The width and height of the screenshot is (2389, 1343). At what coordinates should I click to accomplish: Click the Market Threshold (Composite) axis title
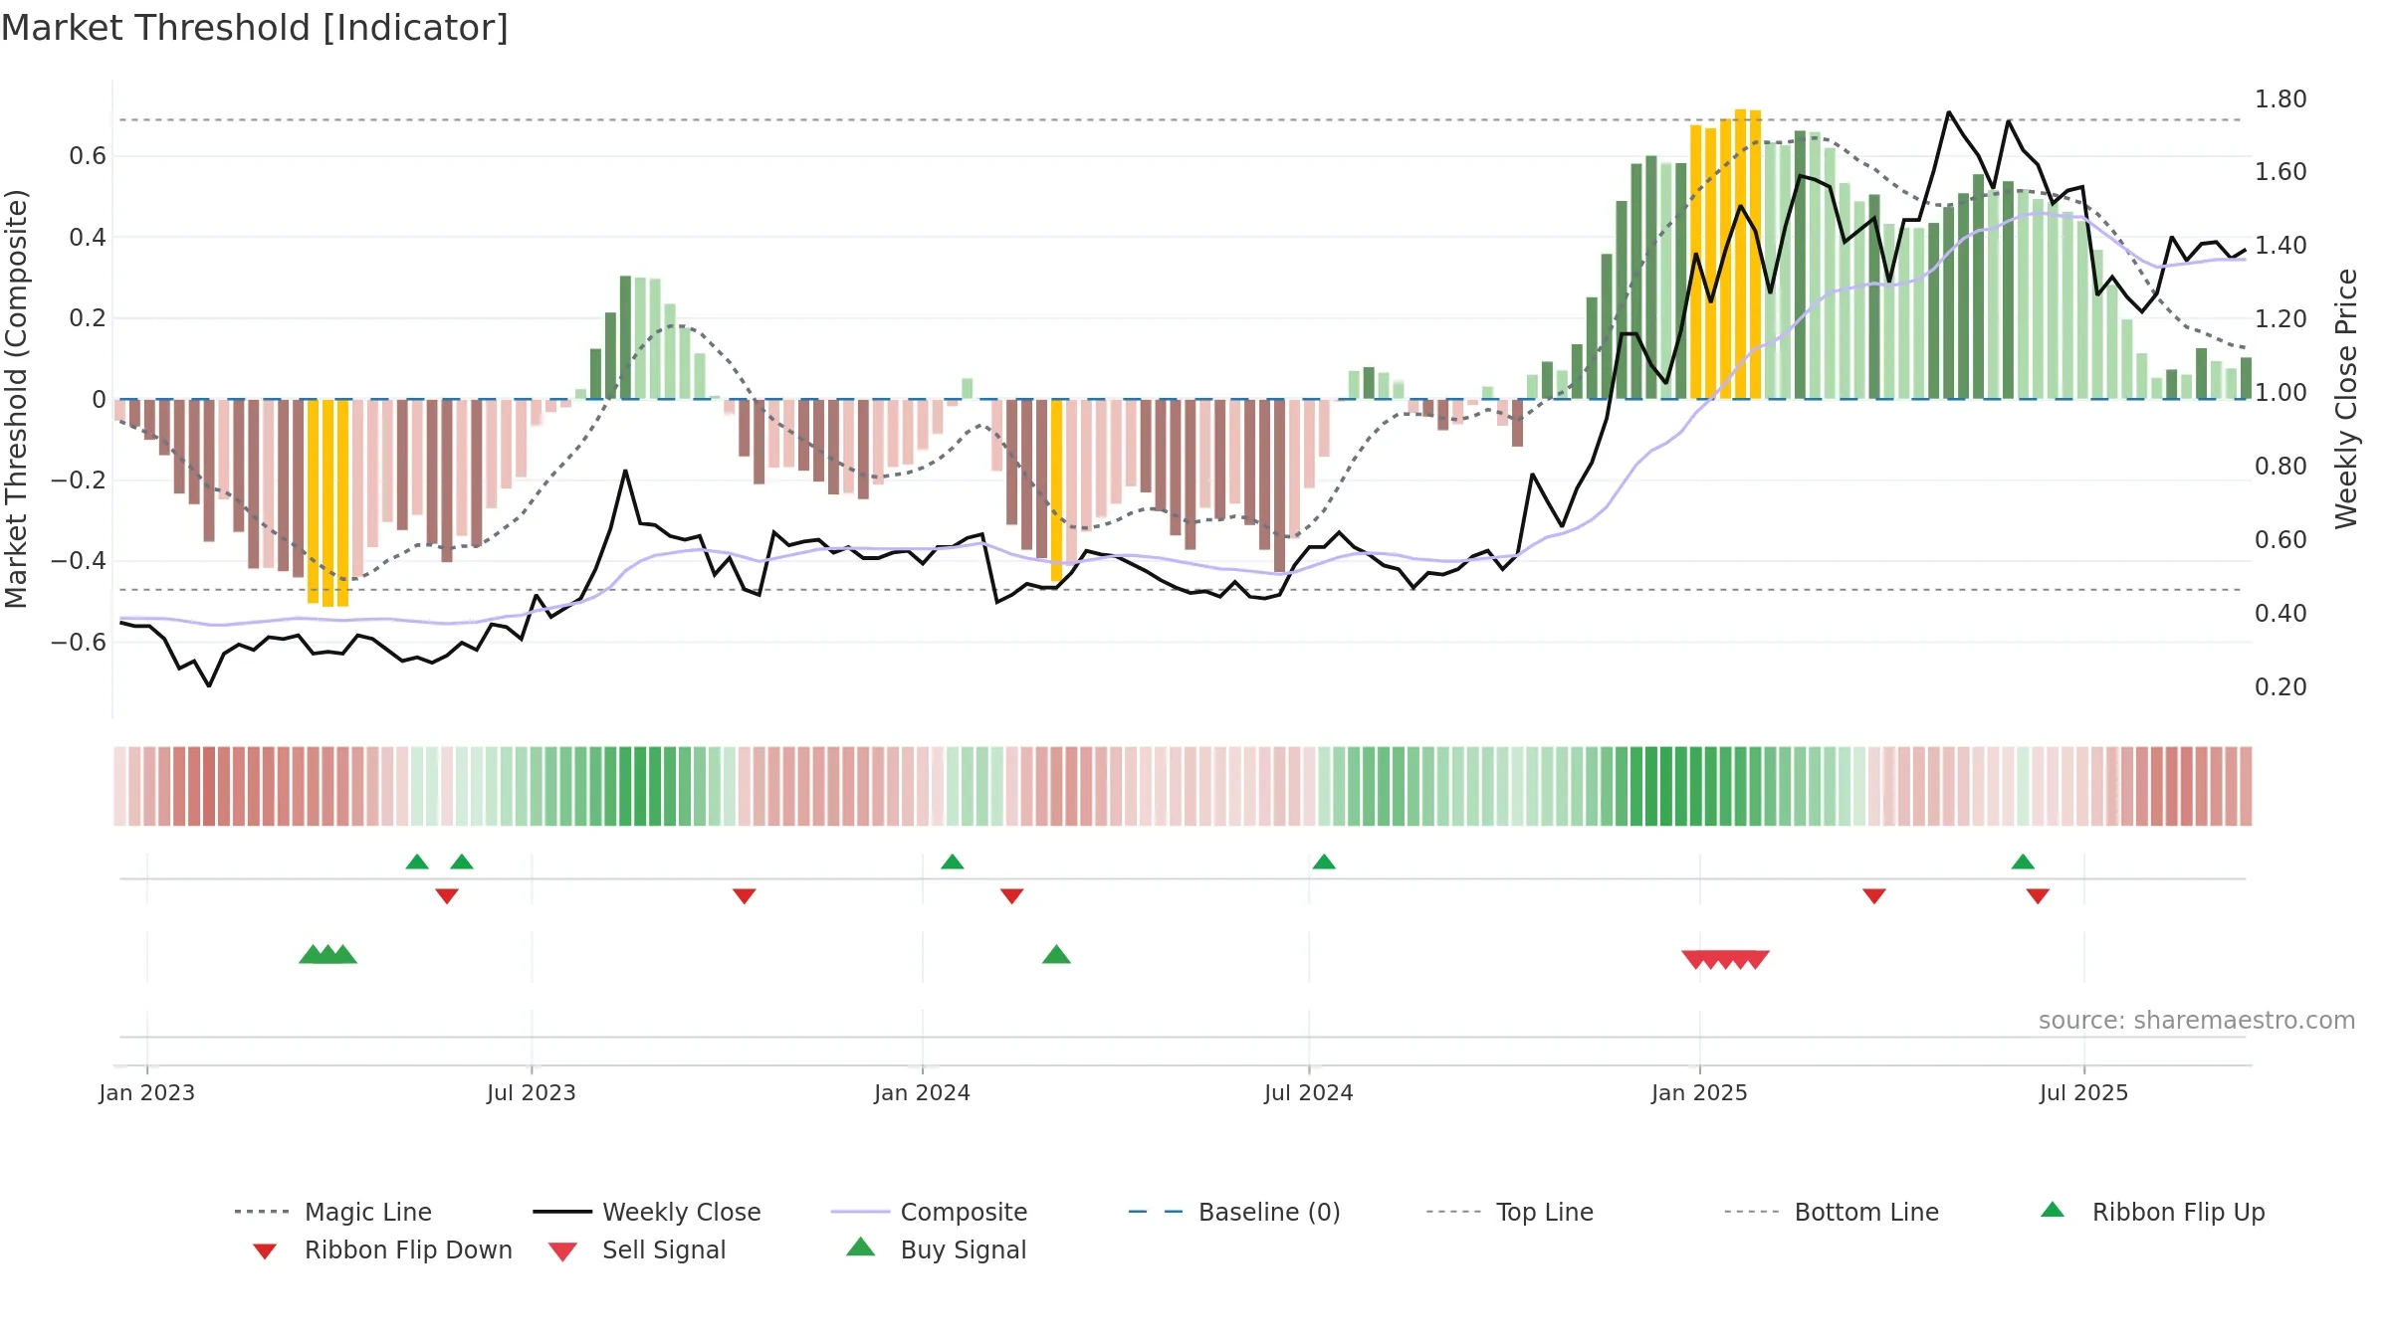pos(16,398)
